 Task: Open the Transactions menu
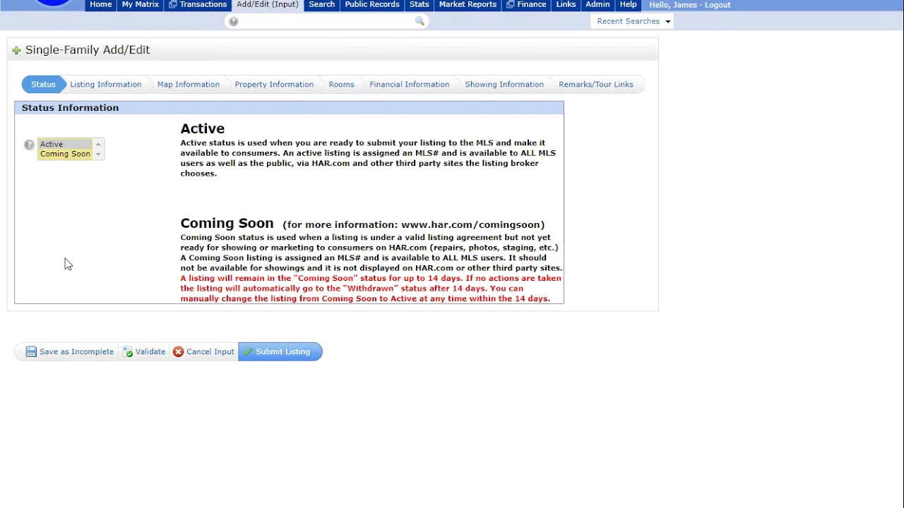[197, 4]
